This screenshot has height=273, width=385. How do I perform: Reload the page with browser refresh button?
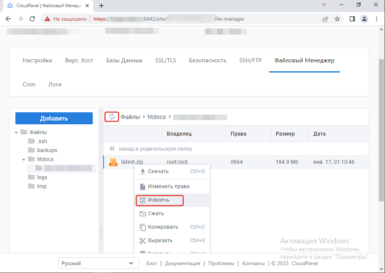point(32,19)
